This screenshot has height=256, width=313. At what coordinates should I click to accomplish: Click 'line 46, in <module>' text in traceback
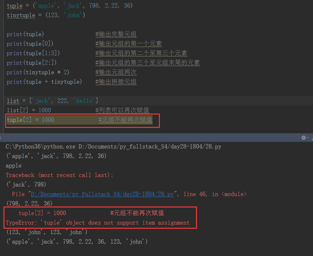(x=215, y=194)
